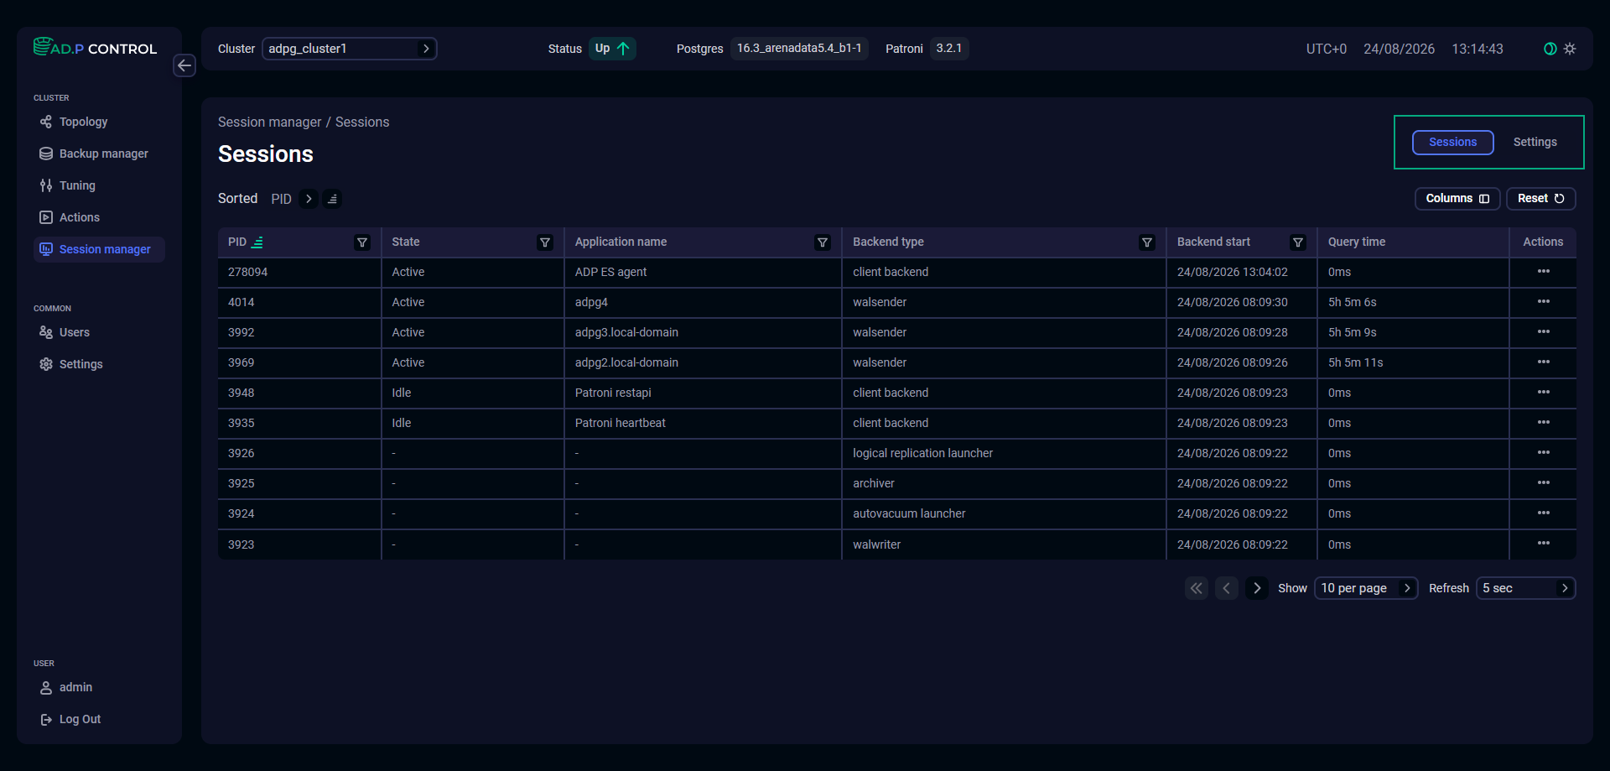
Task: Select the logical replication launcher cell
Action: 1004,453
